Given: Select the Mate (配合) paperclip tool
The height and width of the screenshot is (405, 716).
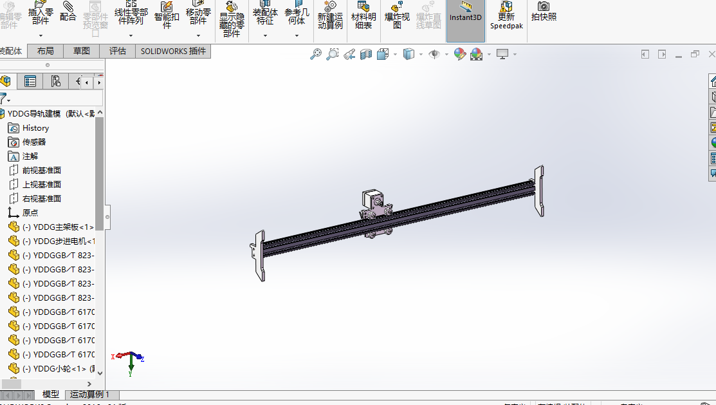Looking at the screenshot, I should pyautogui.click(x=68, y=12).
